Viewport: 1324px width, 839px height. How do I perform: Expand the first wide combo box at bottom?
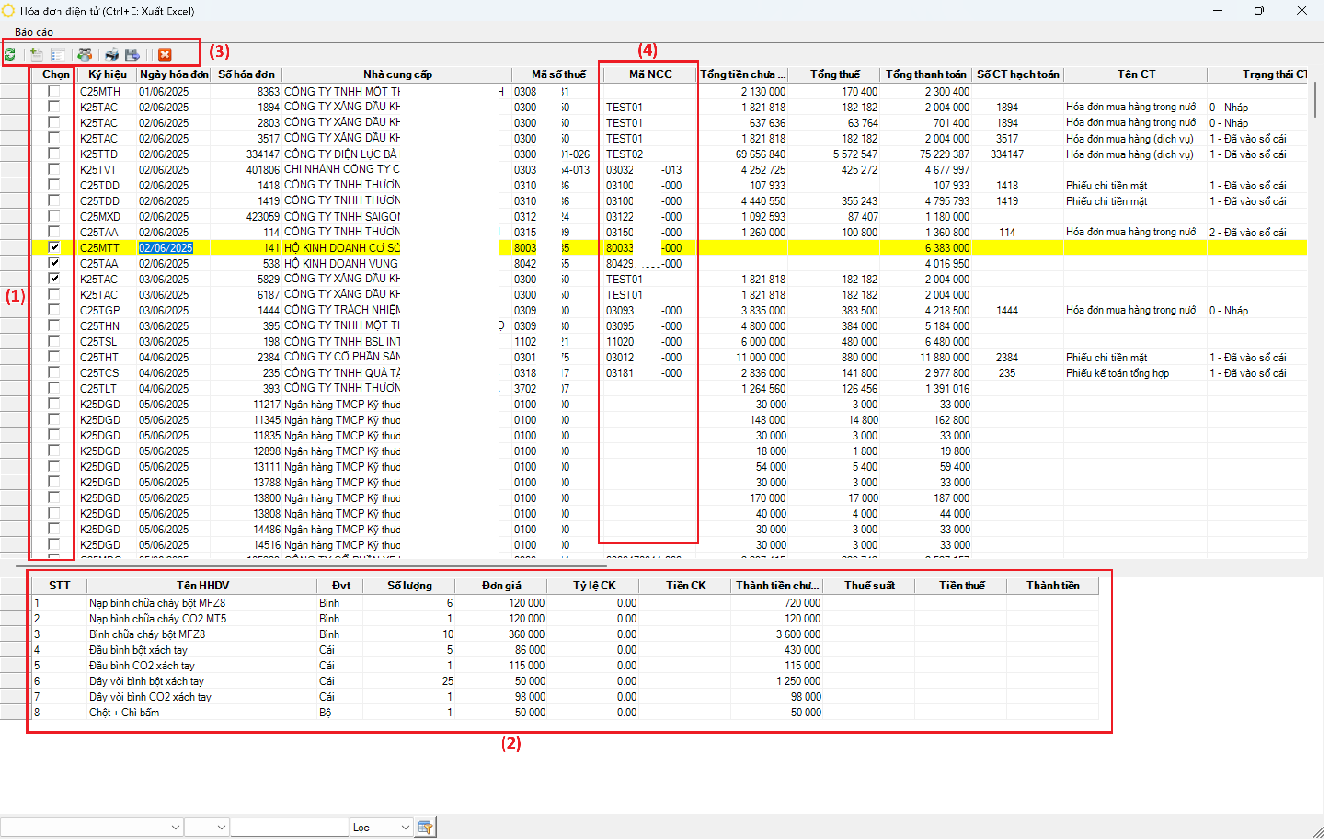click(x=175, y=827)
